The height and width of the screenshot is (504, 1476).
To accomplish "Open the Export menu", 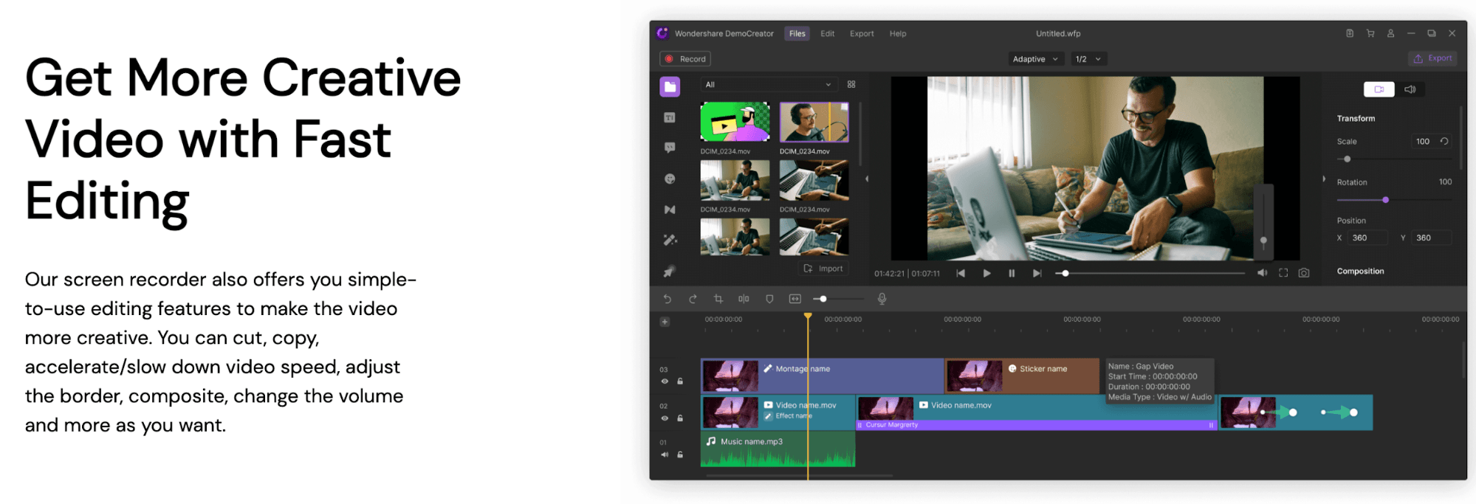I will (x=862, y=33).
